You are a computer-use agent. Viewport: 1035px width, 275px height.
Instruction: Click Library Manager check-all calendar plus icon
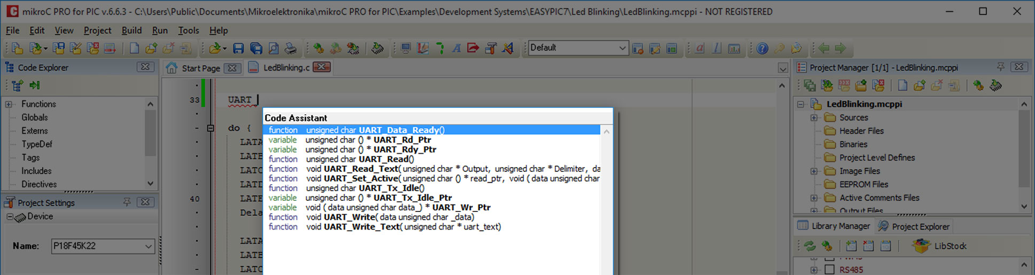point(851,246)
